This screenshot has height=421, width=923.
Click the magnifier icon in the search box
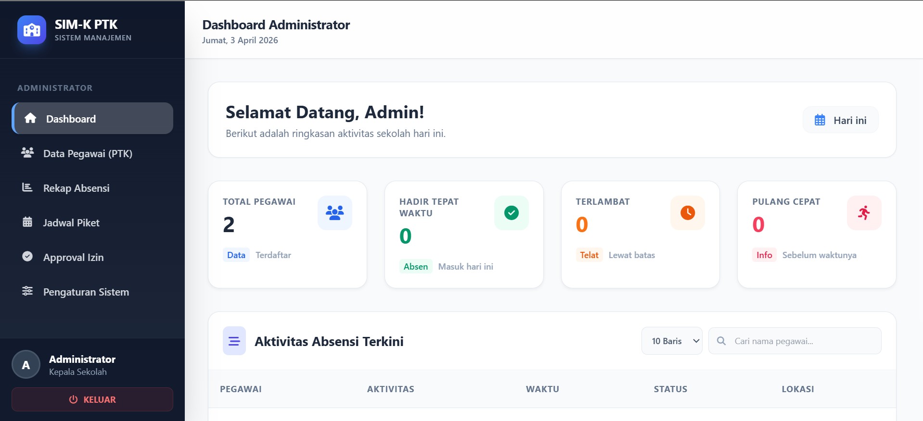(721, 341)
